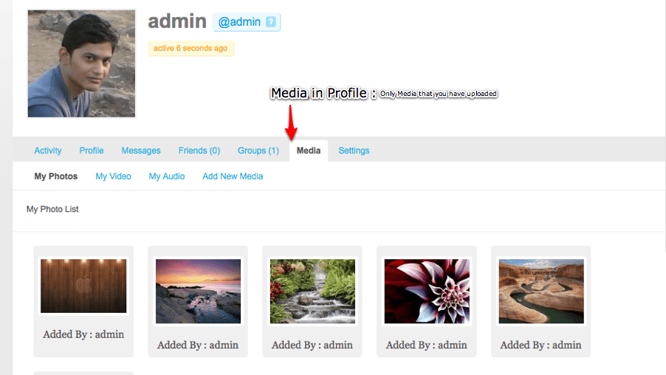666x375 pixels.
Task: Open the Friends (0) tab
Action: tap(199, 151)
